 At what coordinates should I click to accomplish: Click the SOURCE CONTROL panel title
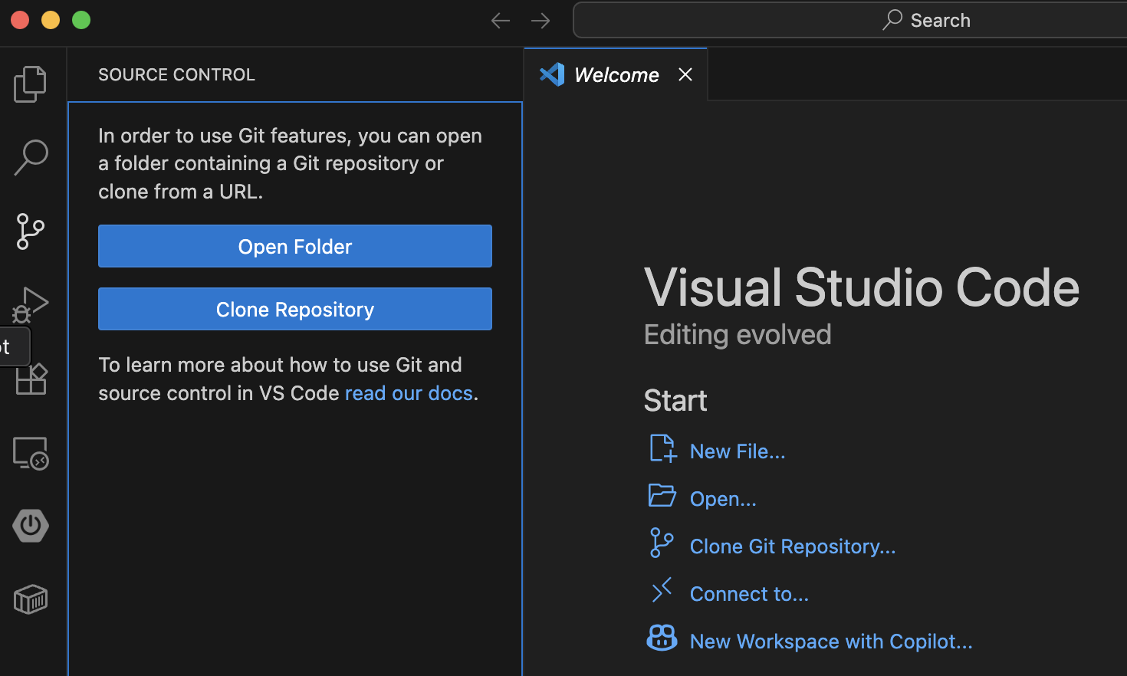pyautogui.click(x=176, y=74)
